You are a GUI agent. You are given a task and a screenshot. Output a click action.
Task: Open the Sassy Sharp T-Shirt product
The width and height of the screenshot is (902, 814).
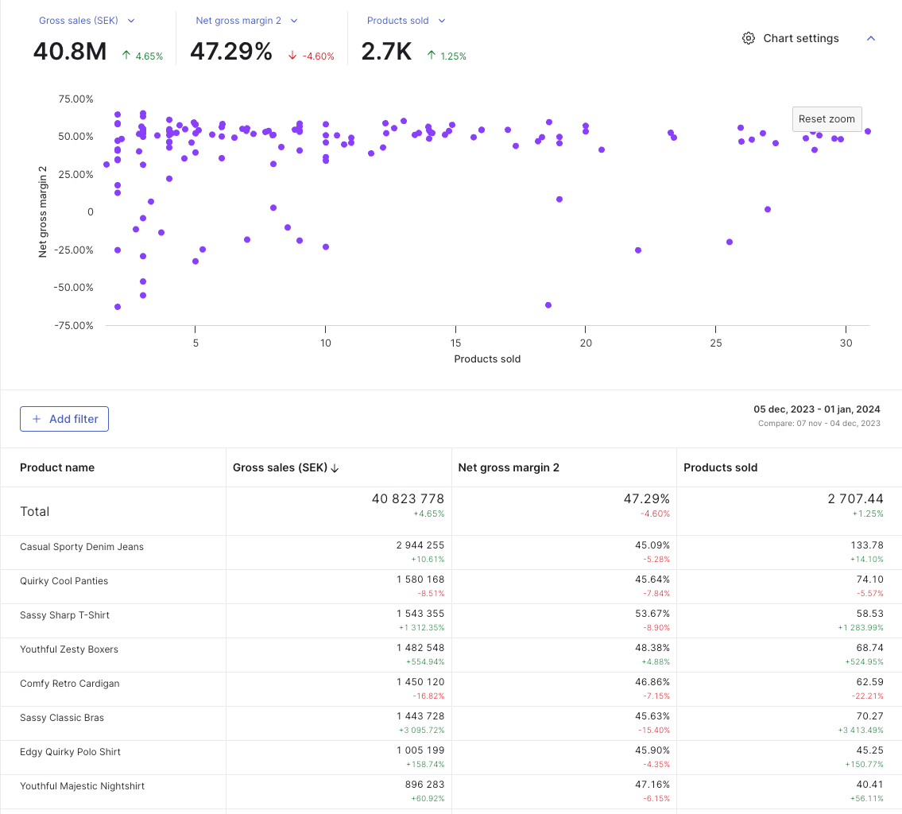[x=64, y=615]
